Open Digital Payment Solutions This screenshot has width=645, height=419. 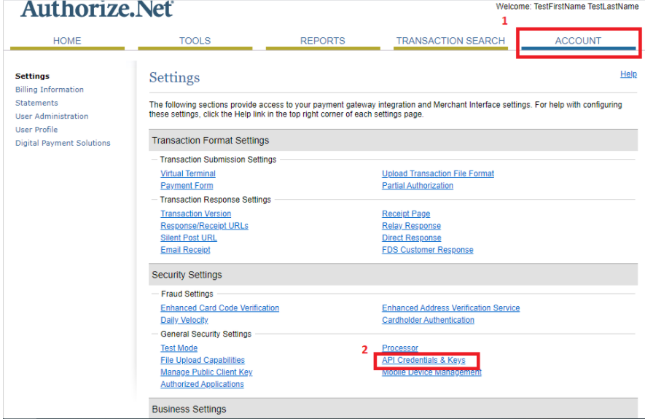pos(63,143)
